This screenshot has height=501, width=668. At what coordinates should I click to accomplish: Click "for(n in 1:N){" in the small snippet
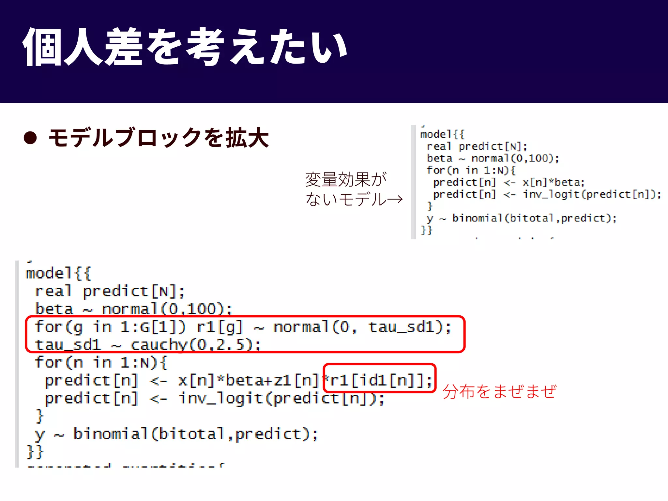(x=471, y=170)
